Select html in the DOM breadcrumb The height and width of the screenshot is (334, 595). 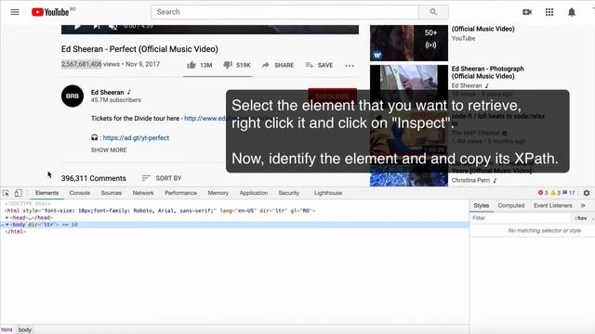[x=7, y=330]
